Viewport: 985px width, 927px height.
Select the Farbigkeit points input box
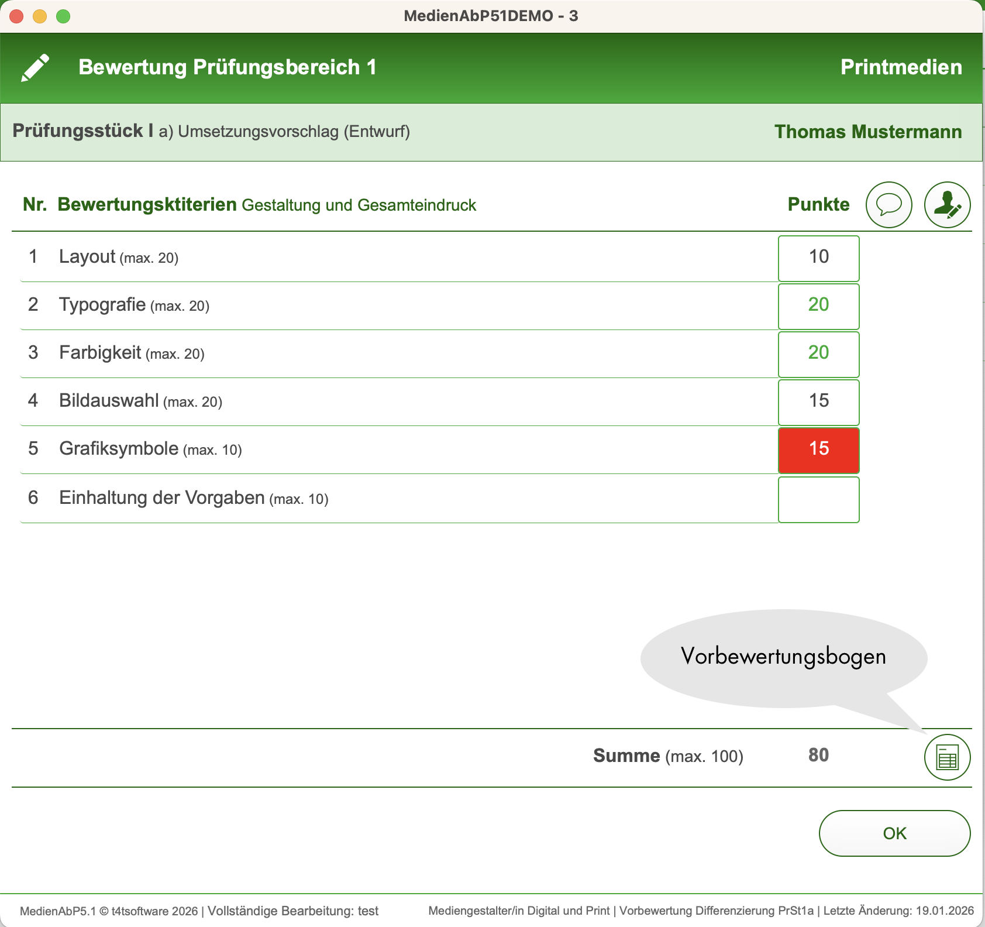818,354
